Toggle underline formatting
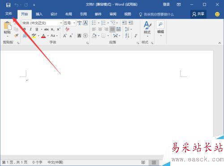Viewport: 224px width, 166px height. 37,29
